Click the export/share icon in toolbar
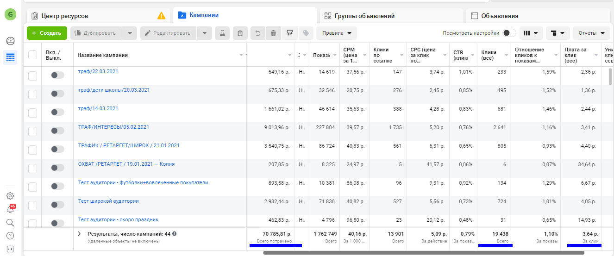The height and width of the screenshot is (256, 614). coord(290,33)
